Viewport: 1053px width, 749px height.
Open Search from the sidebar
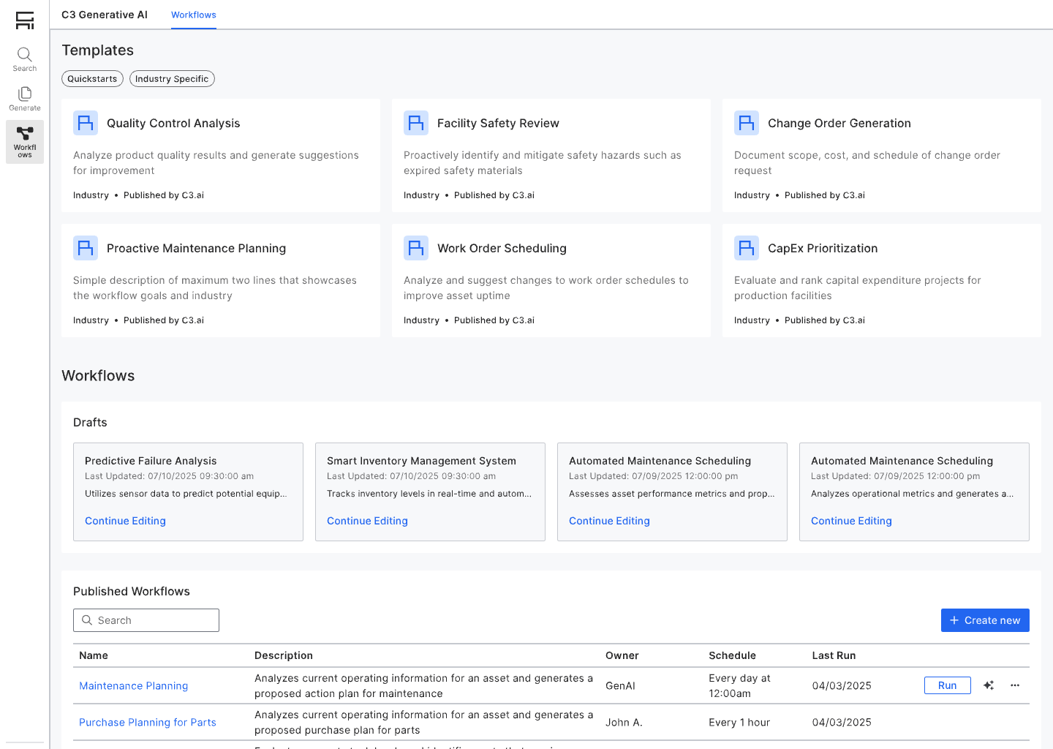click(x=25, y=60)
